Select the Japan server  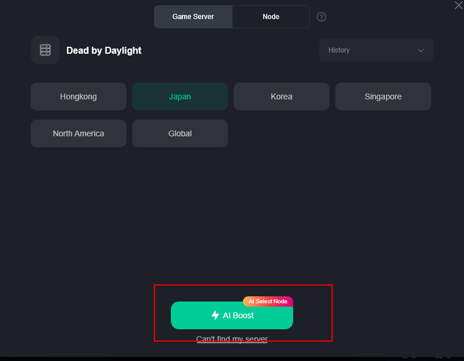coord(180,96)
